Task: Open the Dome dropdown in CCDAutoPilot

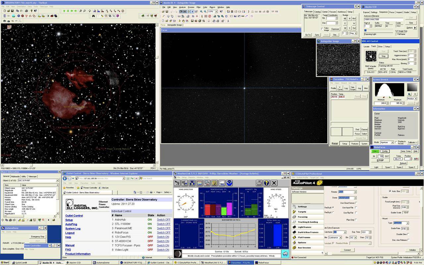Action: pos(355,198)
